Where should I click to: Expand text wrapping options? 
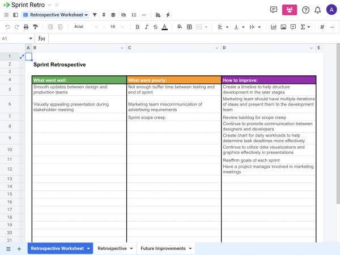pyautogui.click(x=259, y=27)
